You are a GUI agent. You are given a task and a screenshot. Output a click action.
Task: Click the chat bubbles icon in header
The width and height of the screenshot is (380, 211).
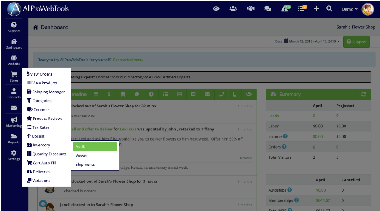click(268, 9)
